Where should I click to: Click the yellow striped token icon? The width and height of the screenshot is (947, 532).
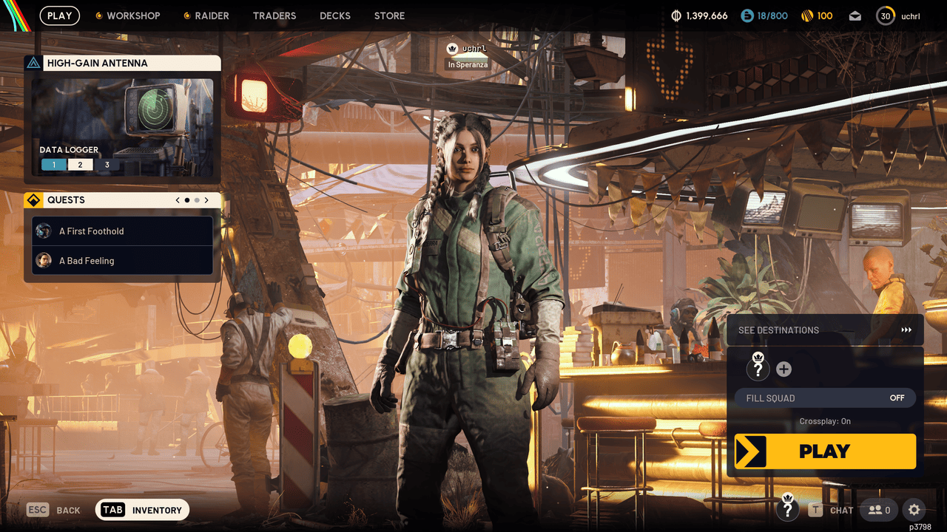click(x=807, y=16)
